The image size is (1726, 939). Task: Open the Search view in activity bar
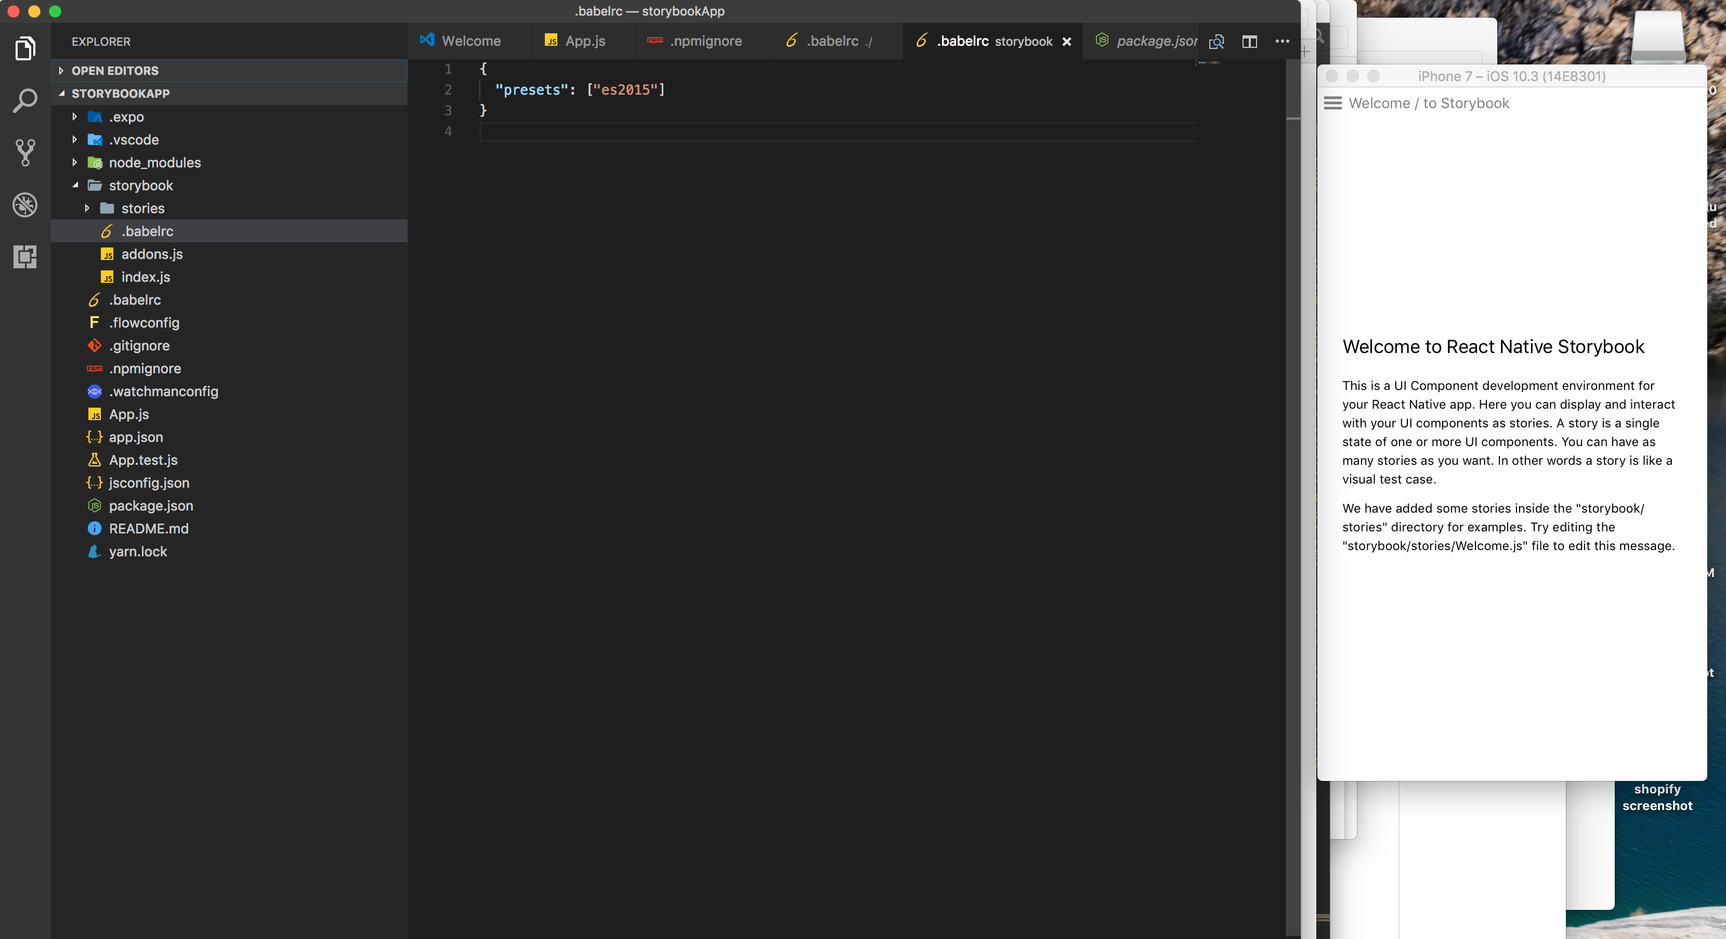[x=25, y=100]
